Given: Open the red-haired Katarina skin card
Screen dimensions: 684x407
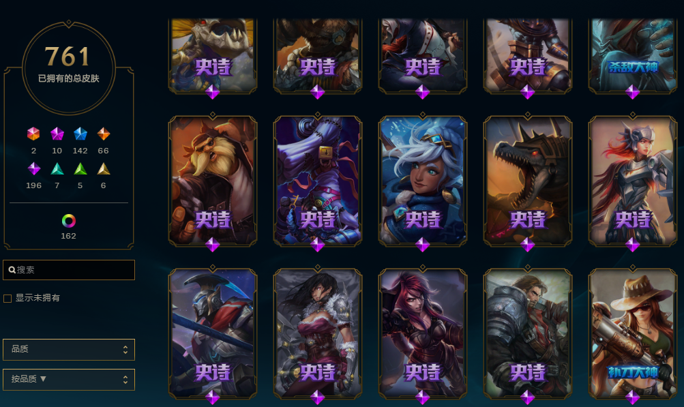Looking at the screenshot, I should (x=423, y=333).
